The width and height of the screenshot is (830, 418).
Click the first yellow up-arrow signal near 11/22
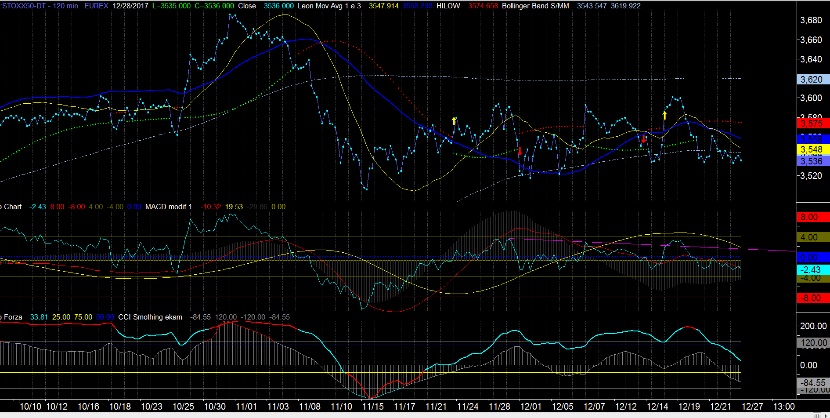[454, 121]
